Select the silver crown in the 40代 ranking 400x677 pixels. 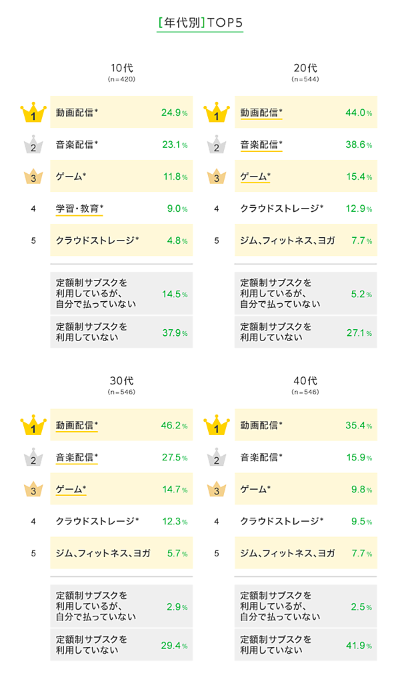tap(216, 457)
